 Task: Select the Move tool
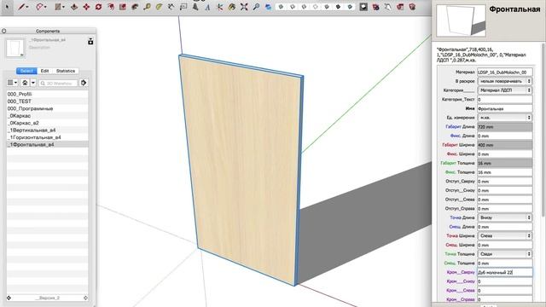click(x=86, y=7)
